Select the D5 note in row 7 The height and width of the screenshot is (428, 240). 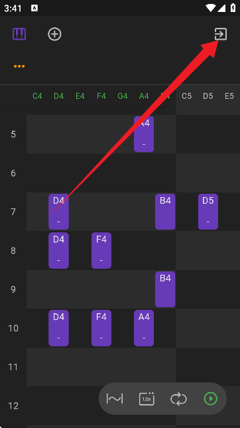coord(208,212)
